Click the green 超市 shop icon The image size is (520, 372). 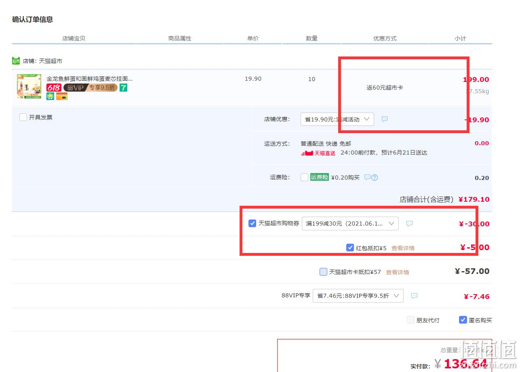[x=16, y=61]
